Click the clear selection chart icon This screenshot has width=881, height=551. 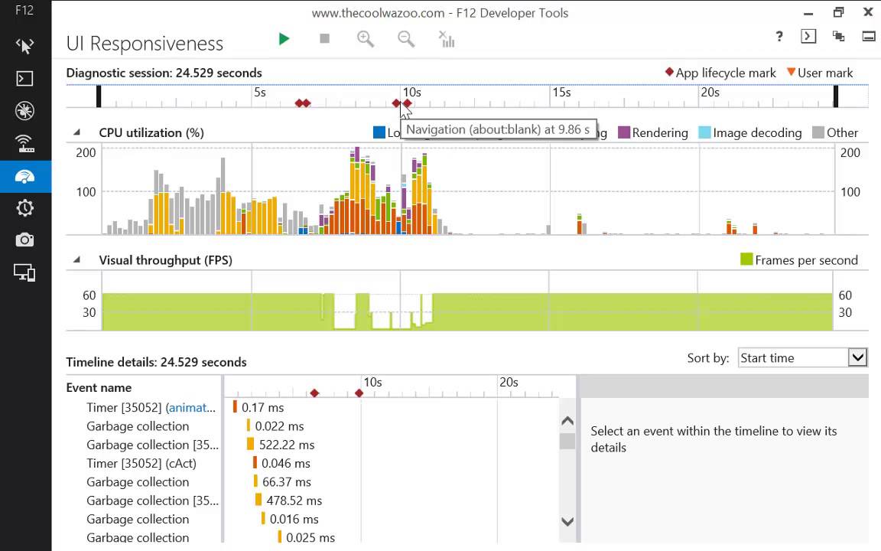coord(447,39)
